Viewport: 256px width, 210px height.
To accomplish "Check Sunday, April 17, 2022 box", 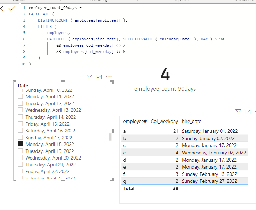I will [20, 137].
